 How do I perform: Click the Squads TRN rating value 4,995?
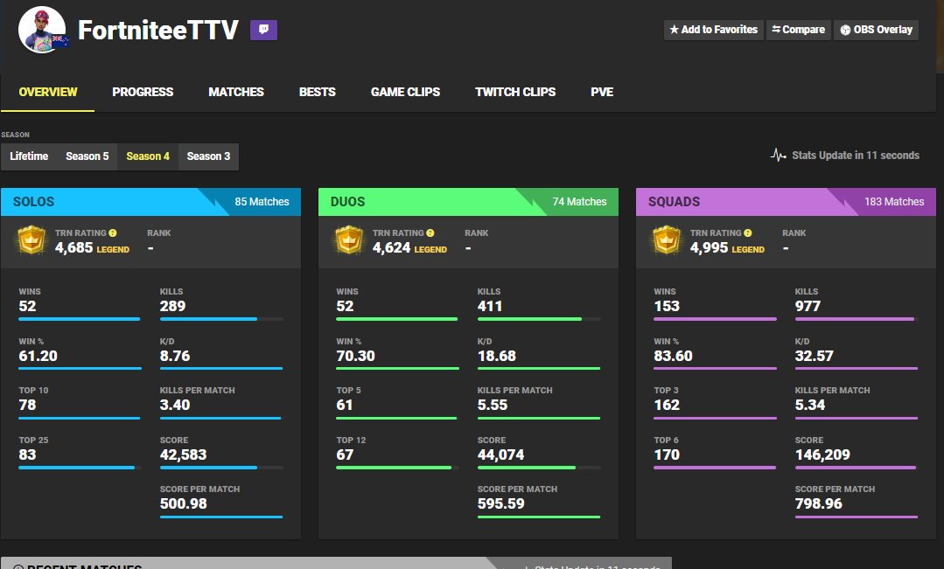pos(709,248)
